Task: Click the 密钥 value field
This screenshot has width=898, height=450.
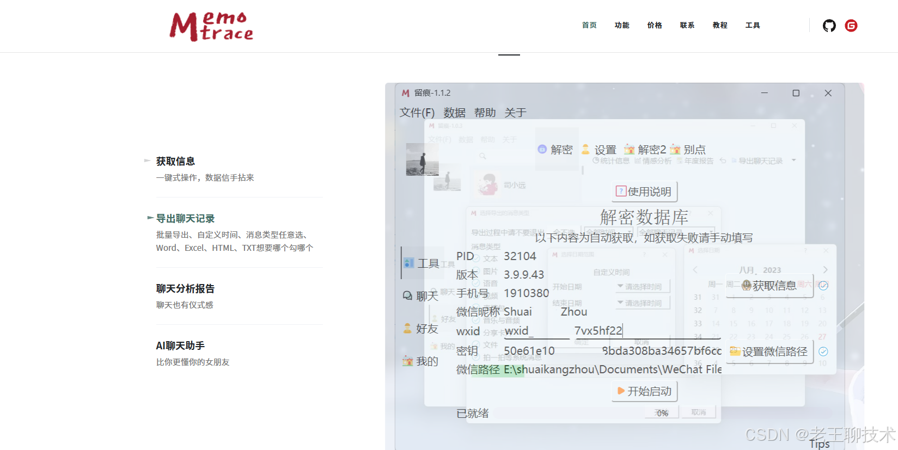Action: tap(612, 351)
